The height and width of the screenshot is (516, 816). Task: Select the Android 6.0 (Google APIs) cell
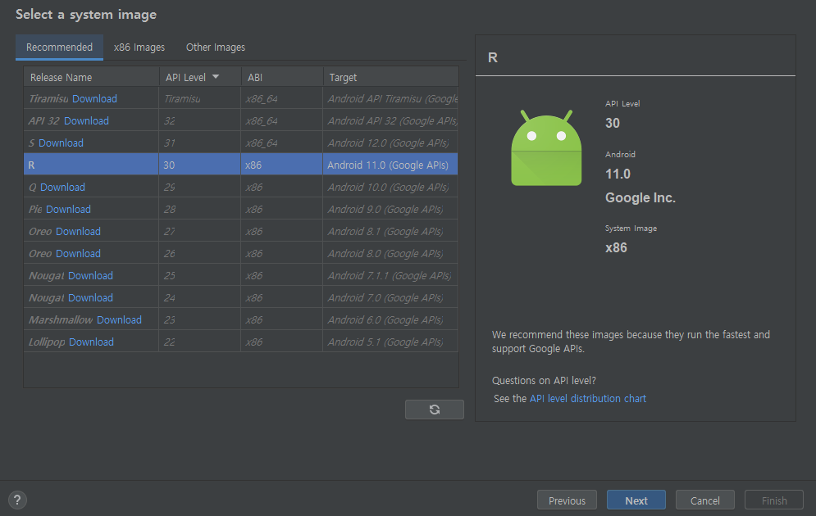[x=390, y=319]
